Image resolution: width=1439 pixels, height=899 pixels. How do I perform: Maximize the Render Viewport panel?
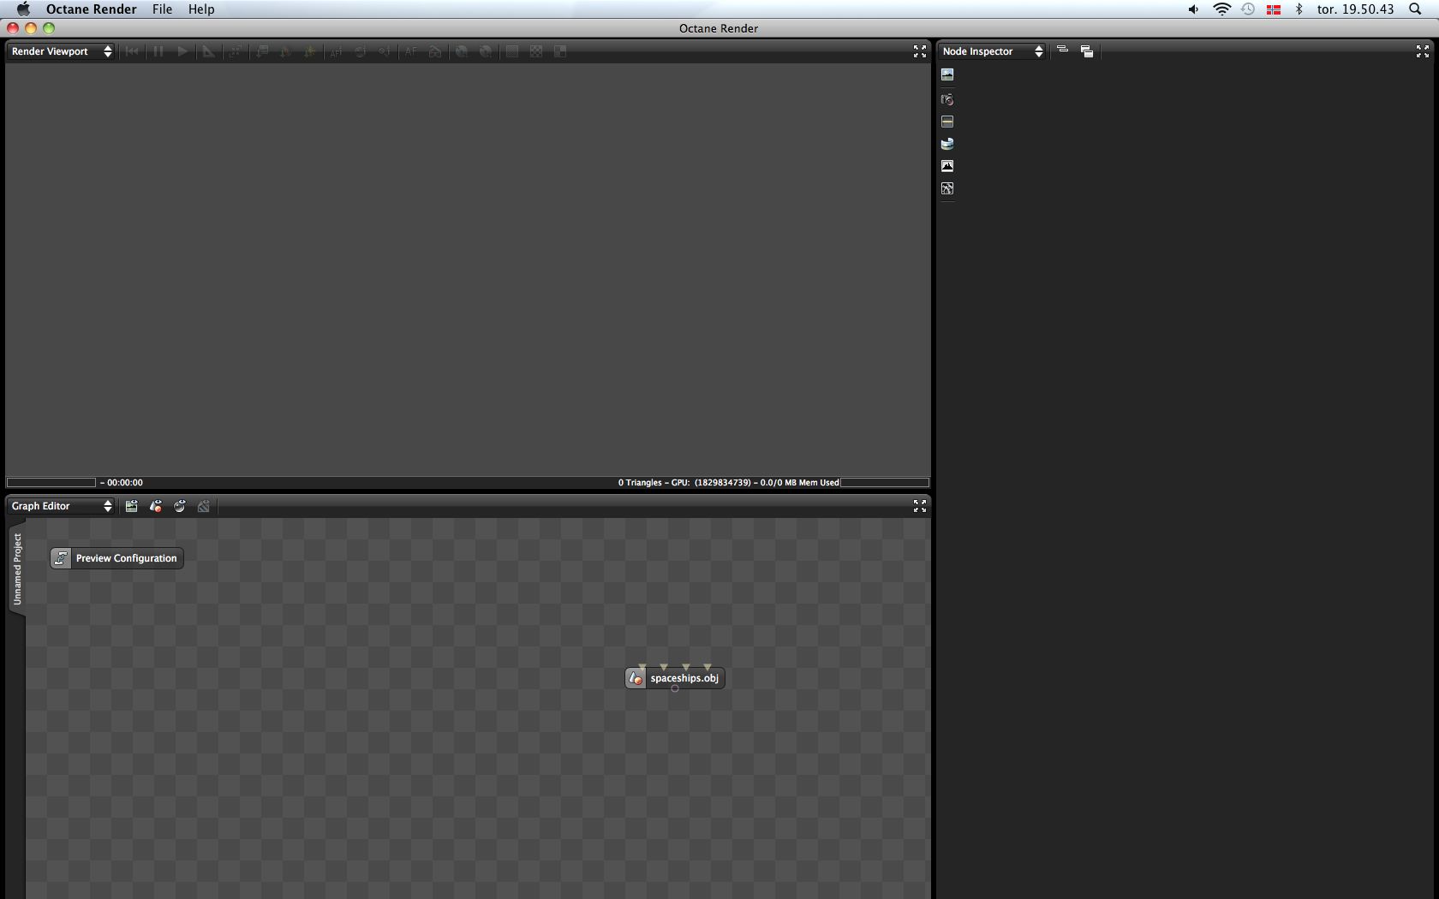point(920,51)
